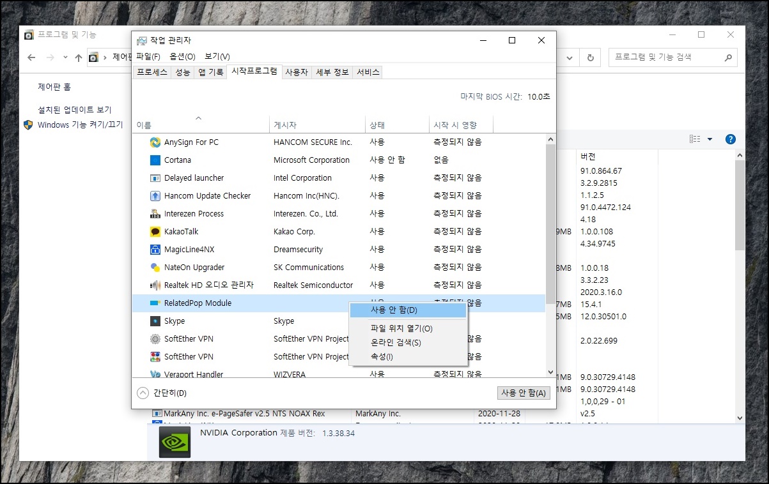Click HANCOM SECURE Inc. publisher cell

tap(313, 142)
